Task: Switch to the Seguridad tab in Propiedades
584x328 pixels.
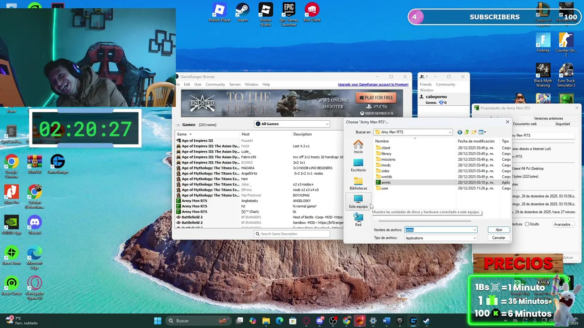Action: pos(563,124)
